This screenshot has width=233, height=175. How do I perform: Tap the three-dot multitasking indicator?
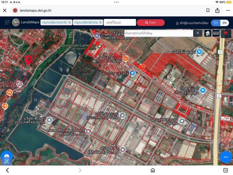pyautogui.click(x=116, y=2)
